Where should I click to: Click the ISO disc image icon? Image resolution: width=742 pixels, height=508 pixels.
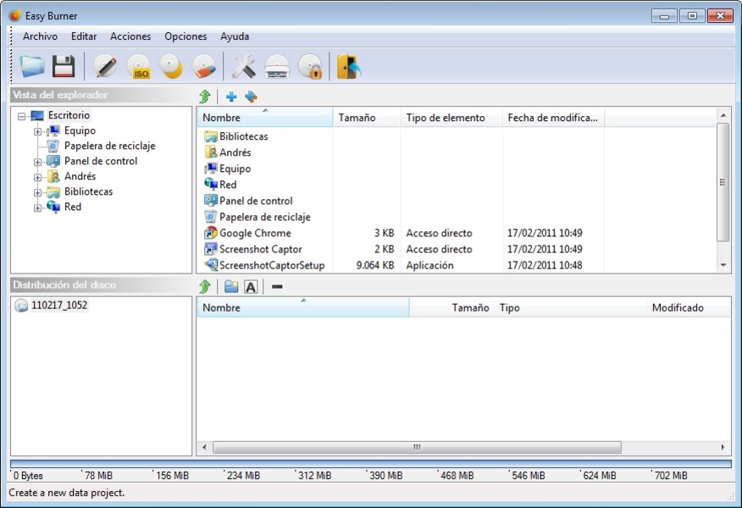139,66
